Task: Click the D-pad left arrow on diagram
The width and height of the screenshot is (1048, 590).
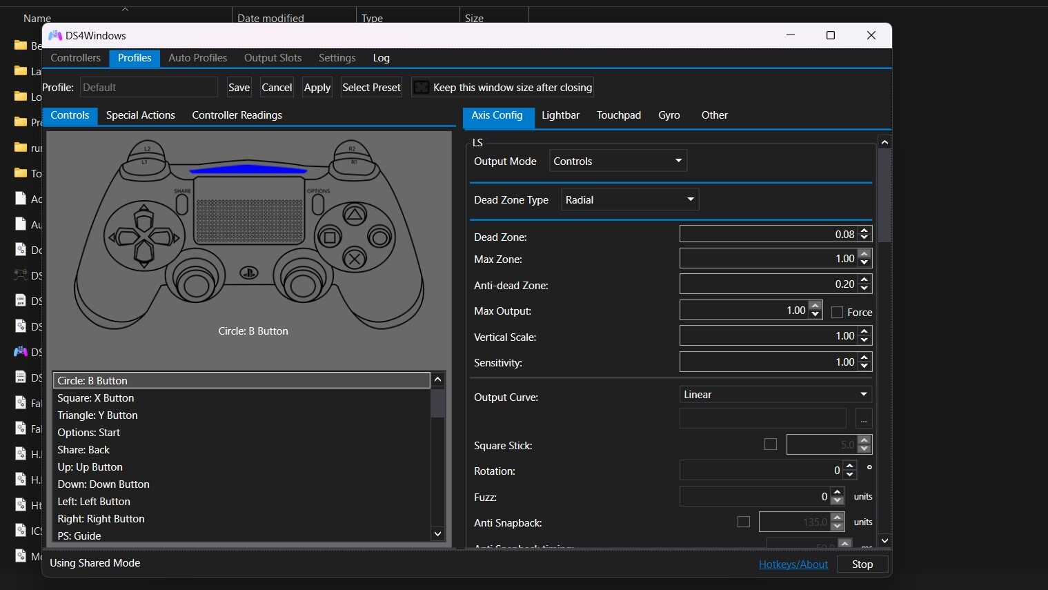Action: pyautogui.click(x=124, y=237)
